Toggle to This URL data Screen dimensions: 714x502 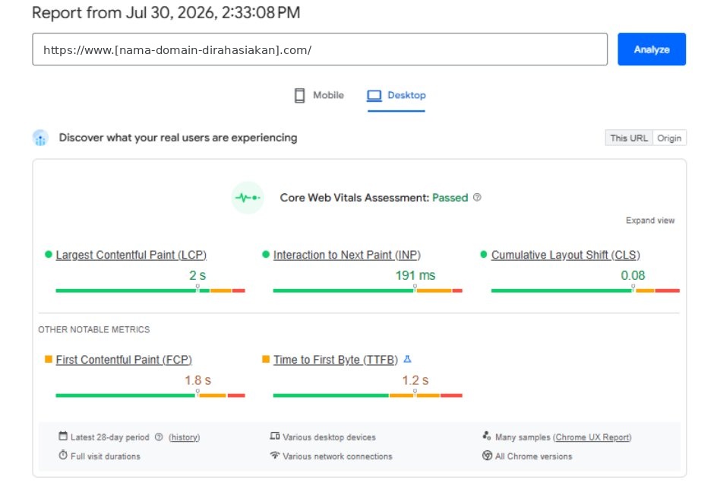click(x=629, y=138)
